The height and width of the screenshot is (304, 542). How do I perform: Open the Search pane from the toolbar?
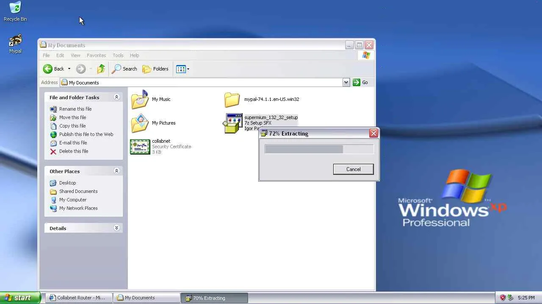(124, 69)
